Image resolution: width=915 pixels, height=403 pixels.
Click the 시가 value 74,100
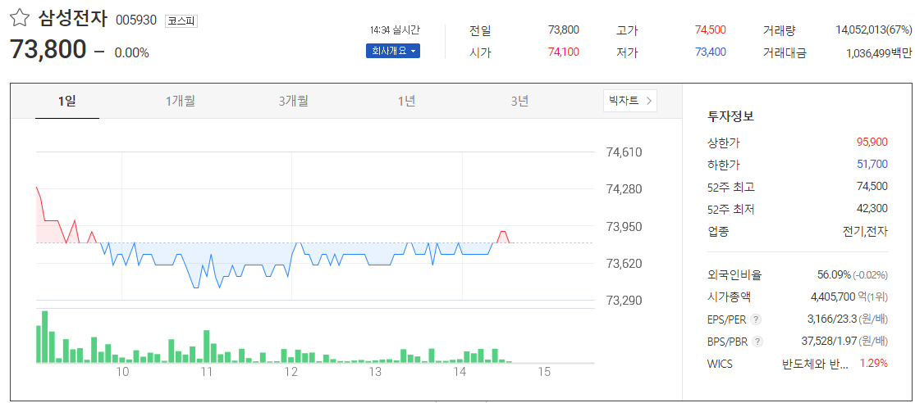pos(564,52)
